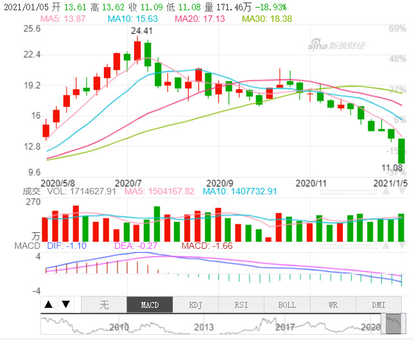Click the 2013 marker on overview timeline
This screenshot has width=414, height=345.
point(204,327)
